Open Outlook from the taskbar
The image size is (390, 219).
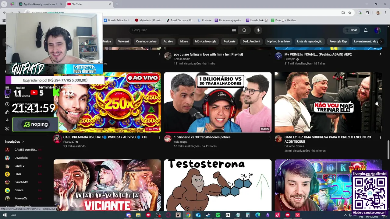coord(198,215)
